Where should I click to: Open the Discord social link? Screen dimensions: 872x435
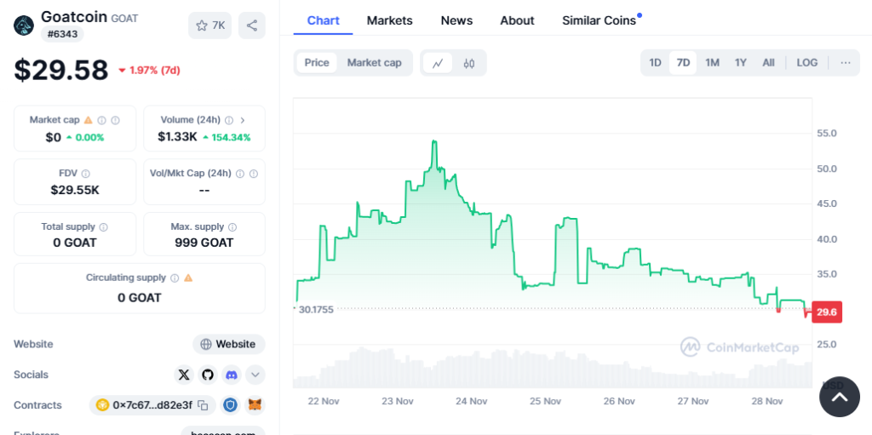[232, 375]
